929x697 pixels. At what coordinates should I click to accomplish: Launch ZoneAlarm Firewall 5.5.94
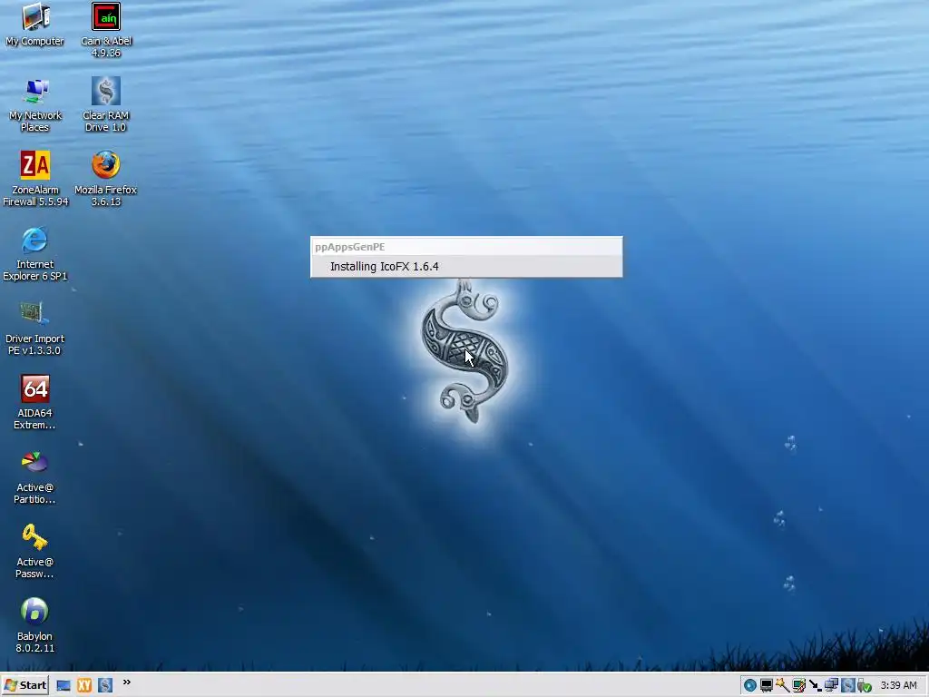tap(35, 179)
